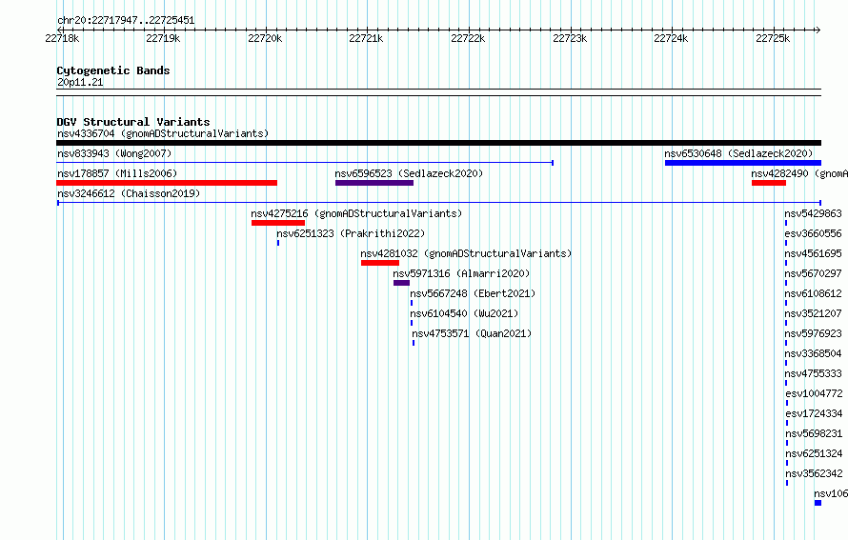Select the blue nsv106 variant block
848x540 pixels.
click(818, 503)
